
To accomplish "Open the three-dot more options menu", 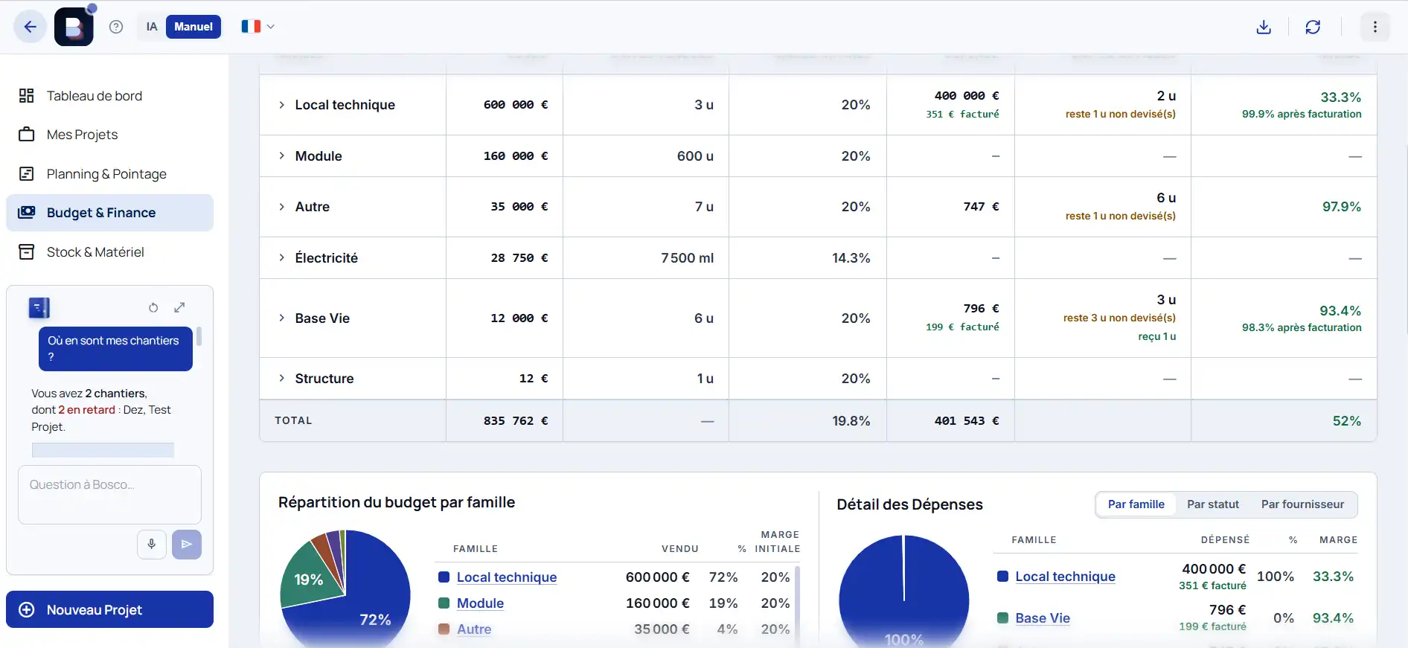I will pyautogui.click(x=1375, y=27).
